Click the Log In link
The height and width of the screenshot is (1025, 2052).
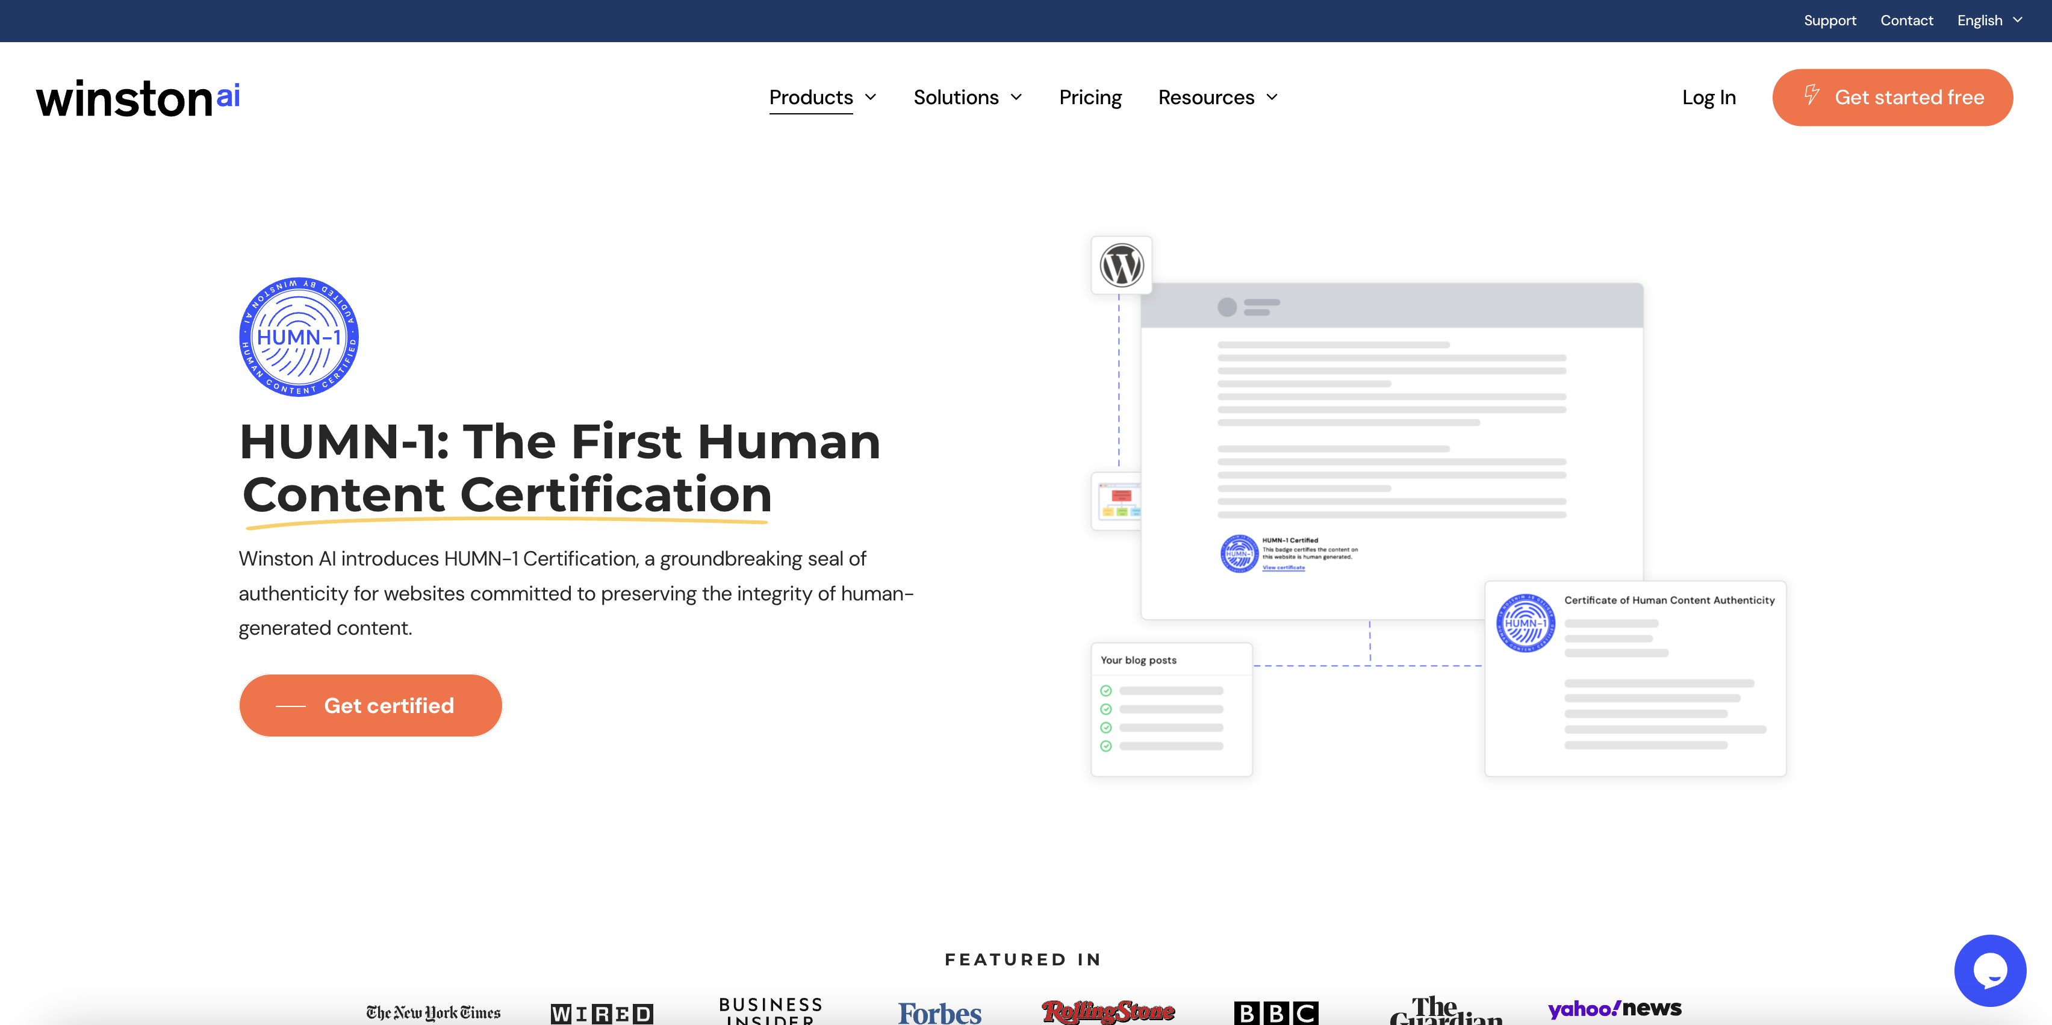[x=1708, y=97]
